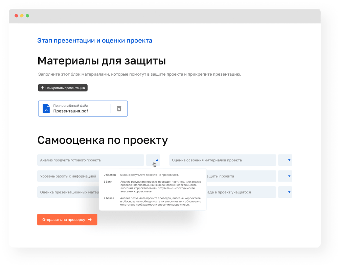Screen dimensions: 340x267
Task: Select the Оценка освоения материалов проекта field
Action: tap(223, 160)
